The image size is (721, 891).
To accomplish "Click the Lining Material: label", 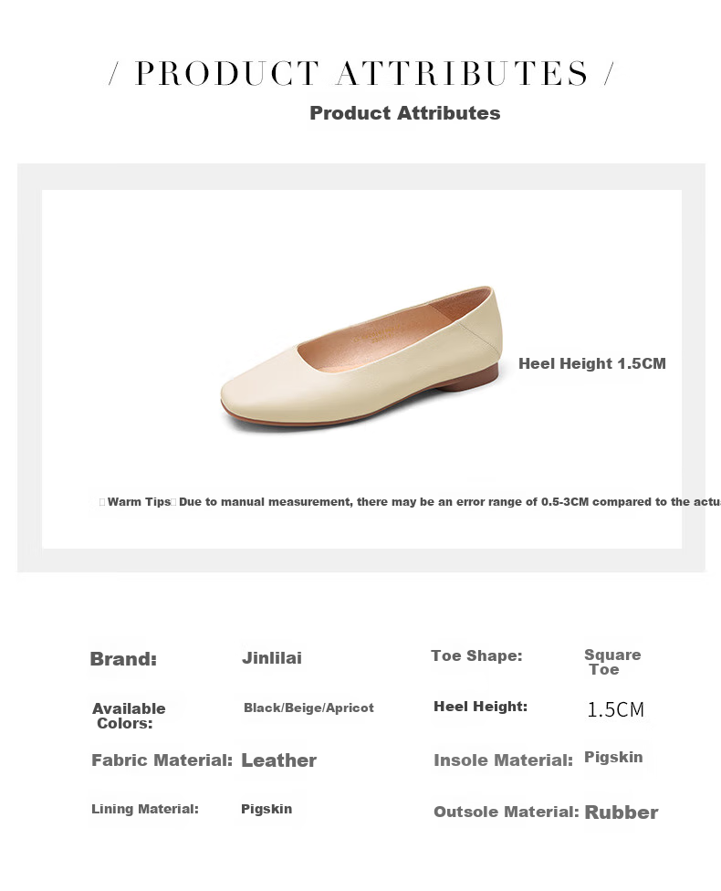I will 145,809.
